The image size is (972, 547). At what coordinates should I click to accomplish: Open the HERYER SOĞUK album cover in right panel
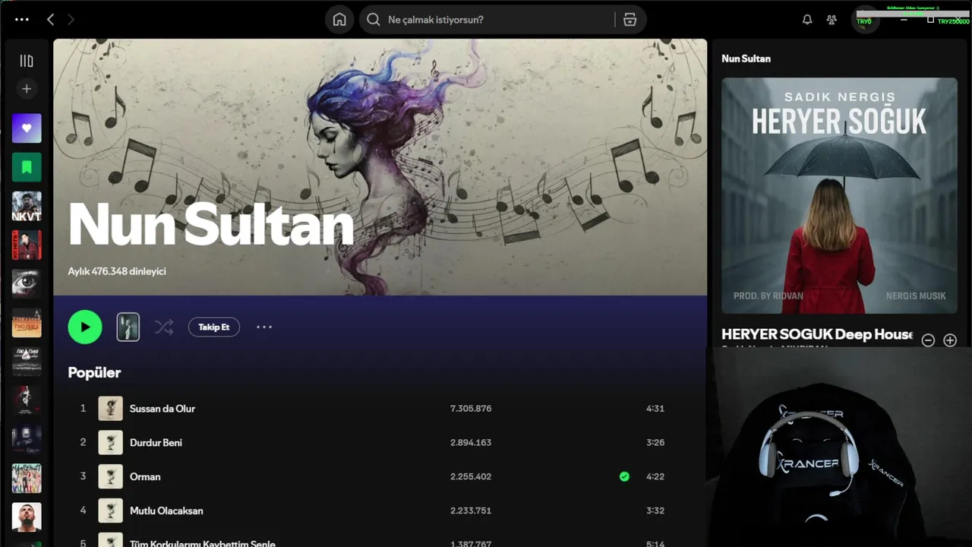coord(839,195)
